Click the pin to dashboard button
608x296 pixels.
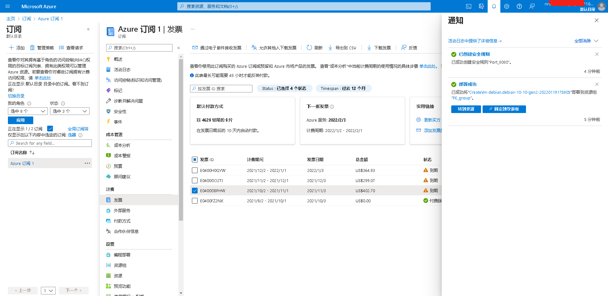(x=504, y=109)
